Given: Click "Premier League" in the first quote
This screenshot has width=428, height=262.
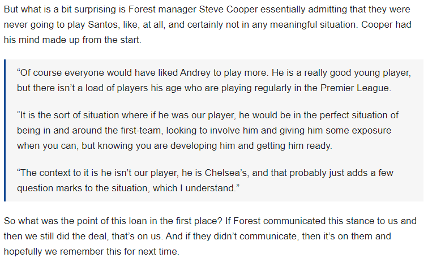Looking at the screenshot, I should tap(354, 88).
